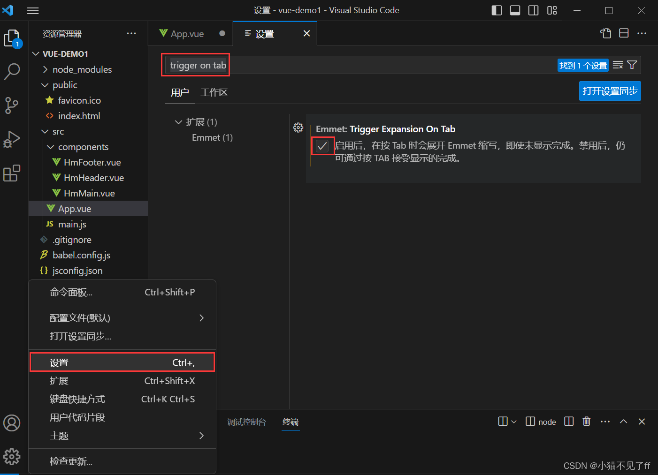The image size is (658, 475).
Task: Disable Emmet Trigger Expansion On Tab
Action: click(x=323, y=146)
